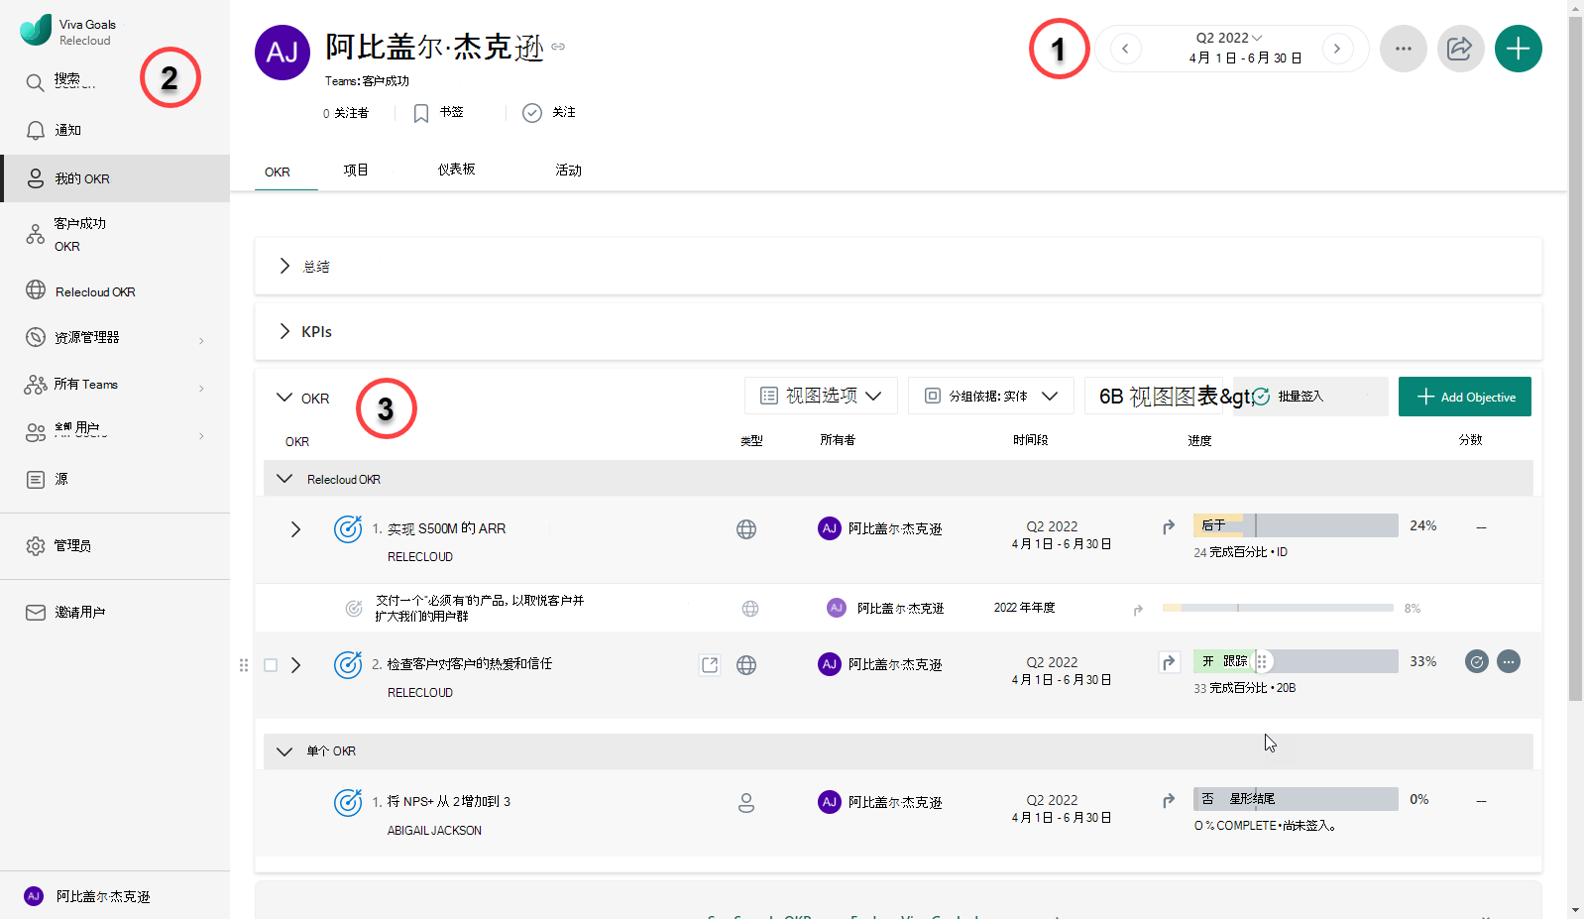Open objective 2 in new window icon
1584x919 pixels.
710,665
